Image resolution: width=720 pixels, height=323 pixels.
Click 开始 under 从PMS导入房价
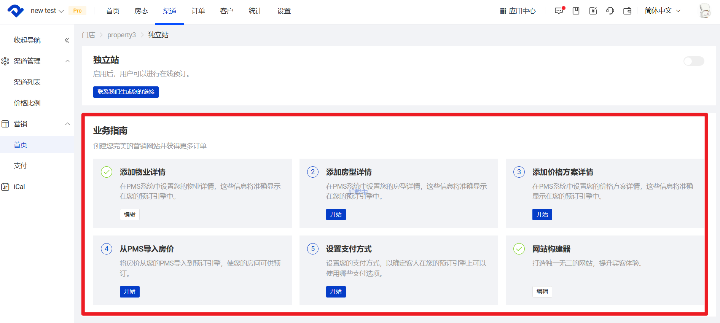point(130,292)
